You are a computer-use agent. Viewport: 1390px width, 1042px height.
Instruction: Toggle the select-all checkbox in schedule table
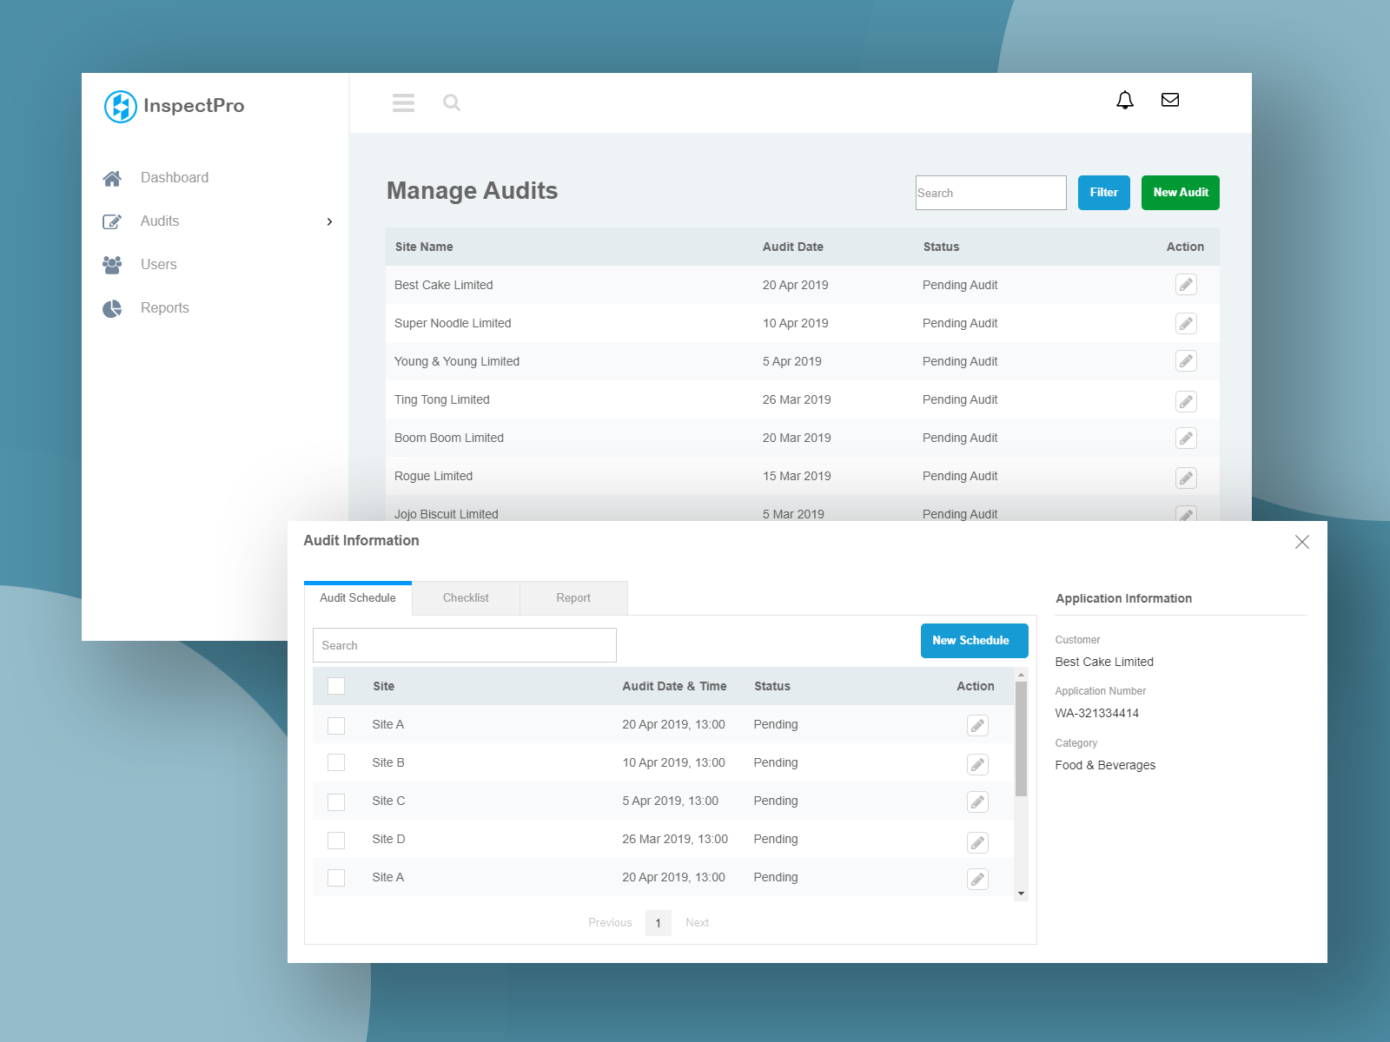(x=336, y=686)
